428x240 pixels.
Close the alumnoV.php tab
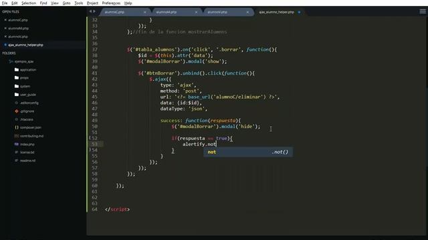click(x=247, y=12)
